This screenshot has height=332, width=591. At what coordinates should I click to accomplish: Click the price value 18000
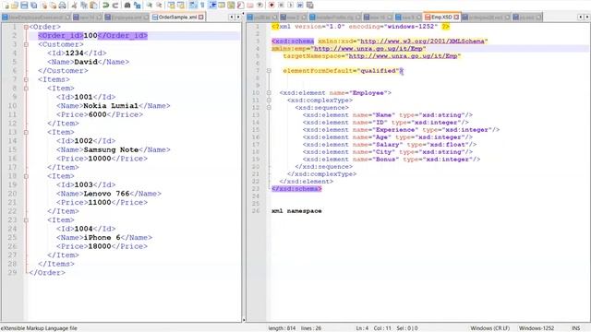100,246
